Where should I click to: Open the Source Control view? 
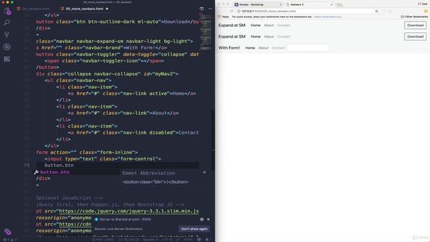coord(7,34)
